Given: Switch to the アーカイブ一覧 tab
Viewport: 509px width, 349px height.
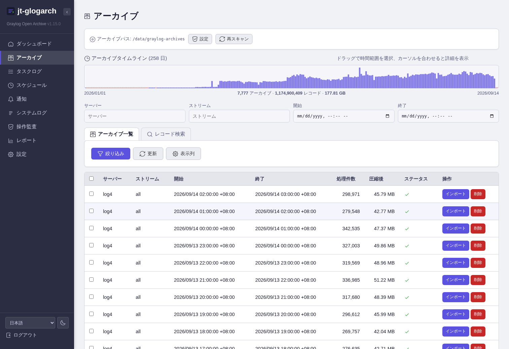Looking at the screenshot, I should pyautogui.click(x=111, y=134).
